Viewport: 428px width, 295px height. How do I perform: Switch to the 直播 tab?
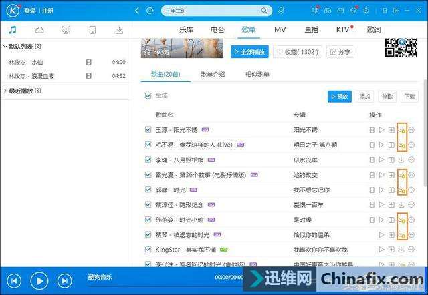(312, 29)
